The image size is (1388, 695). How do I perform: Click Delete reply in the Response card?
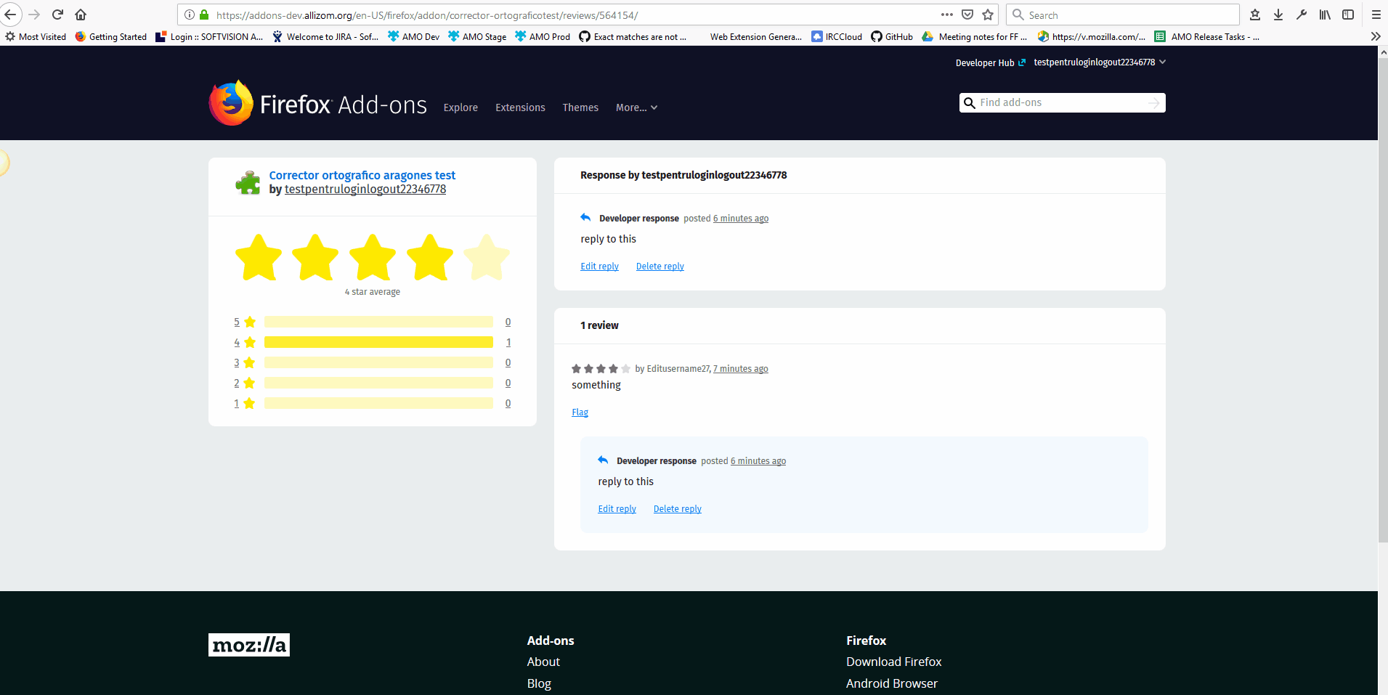(x=660, y=267)
